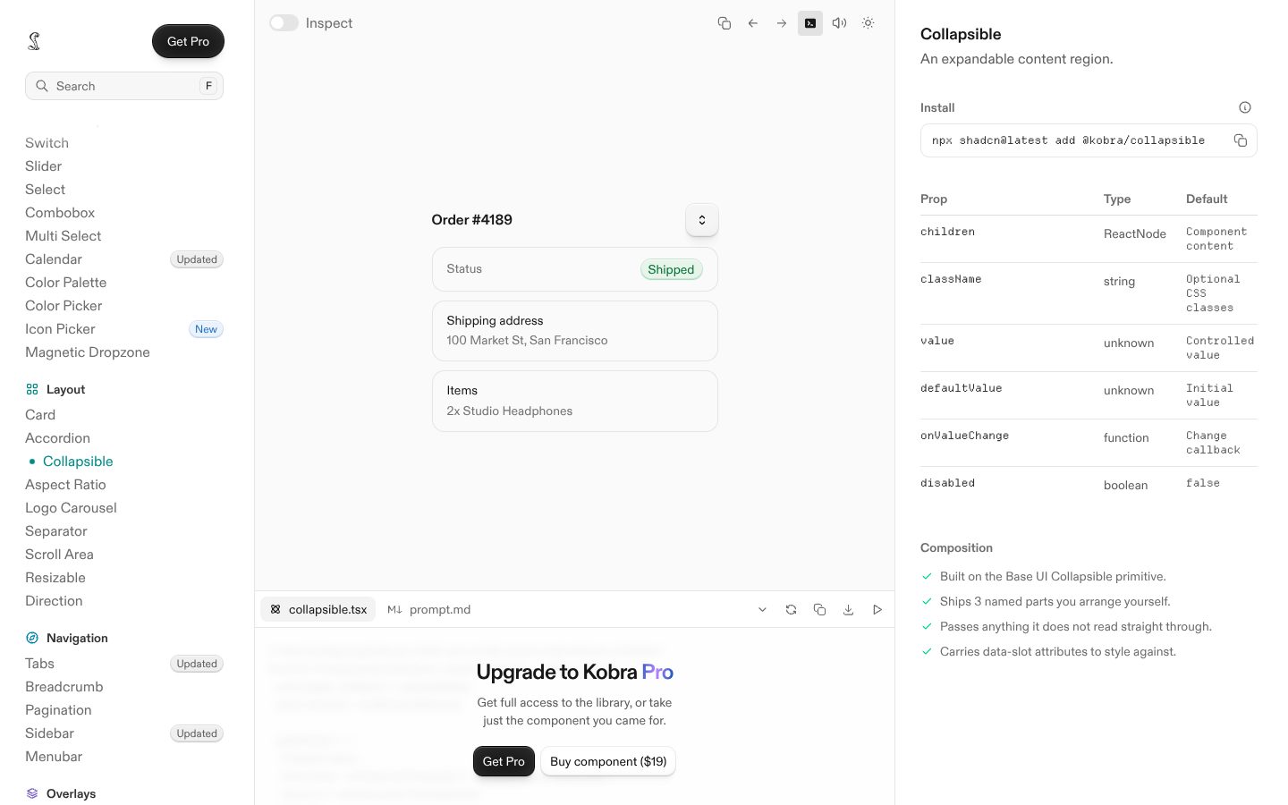Click the defaultValue prop name

tap(961, 388)
